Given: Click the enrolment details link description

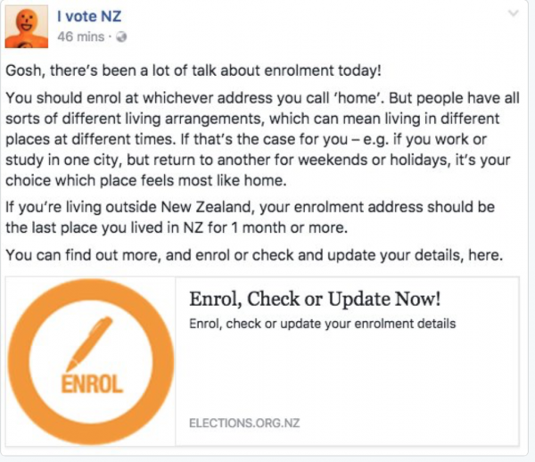Looking at the screenshot, I should click(x=322, y=323).
